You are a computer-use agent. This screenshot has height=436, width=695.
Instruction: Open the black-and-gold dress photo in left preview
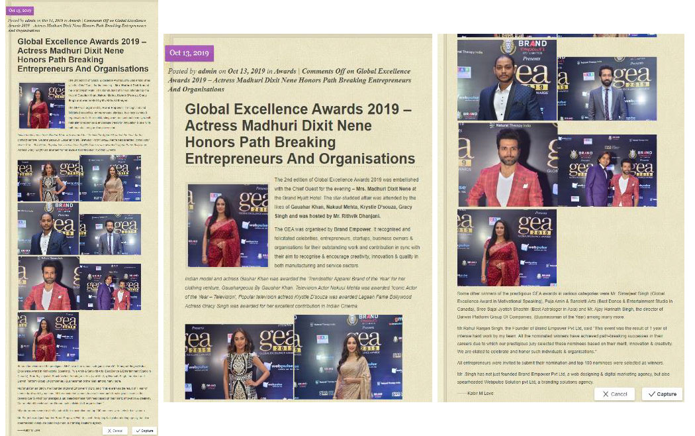(48, 181)
